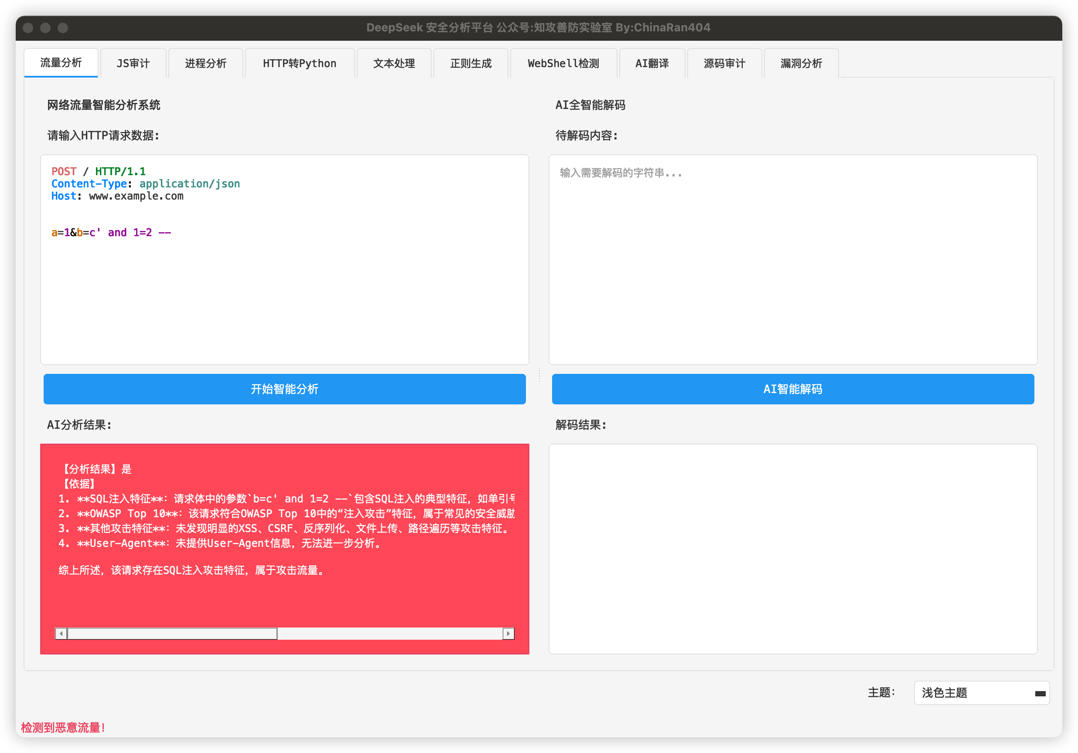Screen dimensions: 1078x753
Task: Select the 源码审计 tab
Action: 724,63
